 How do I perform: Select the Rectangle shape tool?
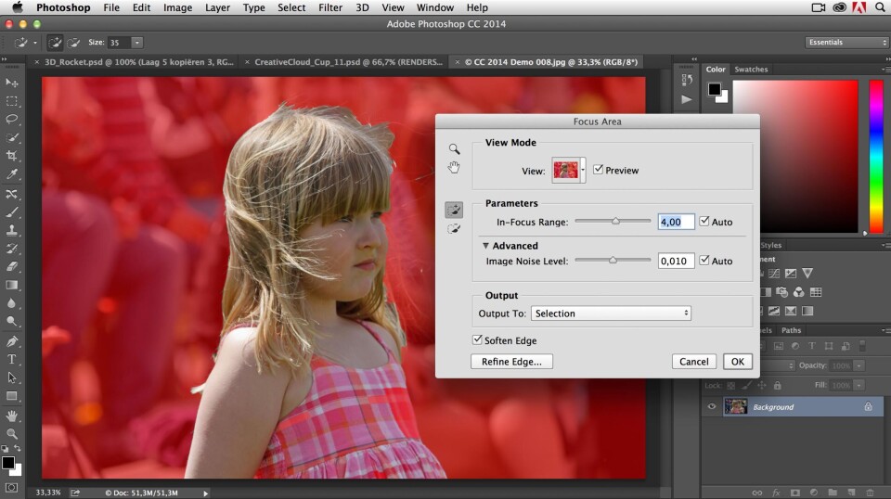[11, 396]
